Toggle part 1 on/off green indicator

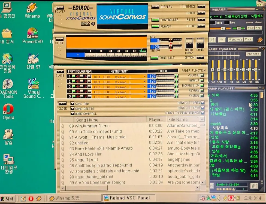click(74, 76)
